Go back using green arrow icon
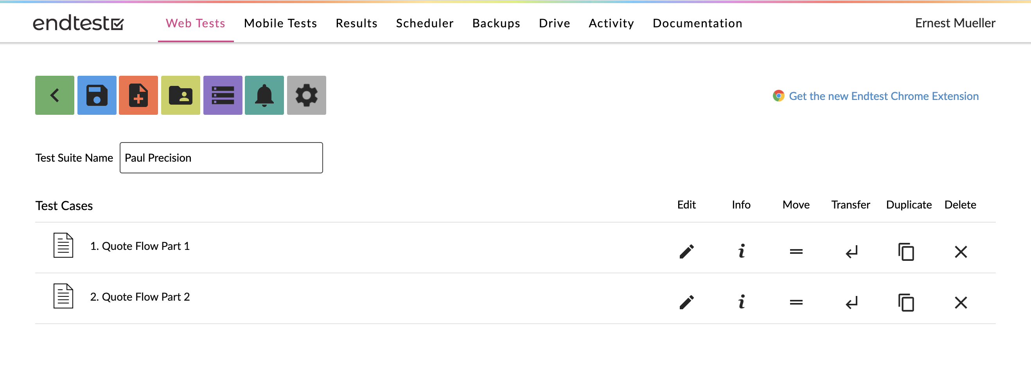This screenshot has height=385, width=1031. click(x=54, y=95)
